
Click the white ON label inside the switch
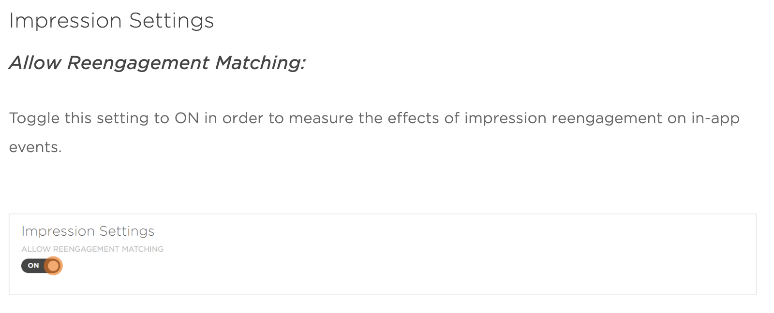pyautogui.click(x=33, y=266)
